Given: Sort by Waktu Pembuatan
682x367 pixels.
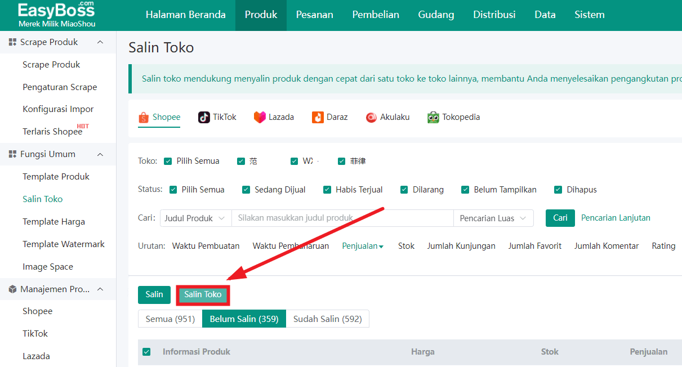Looking at the screenshot, I should (x=206, y=246).
